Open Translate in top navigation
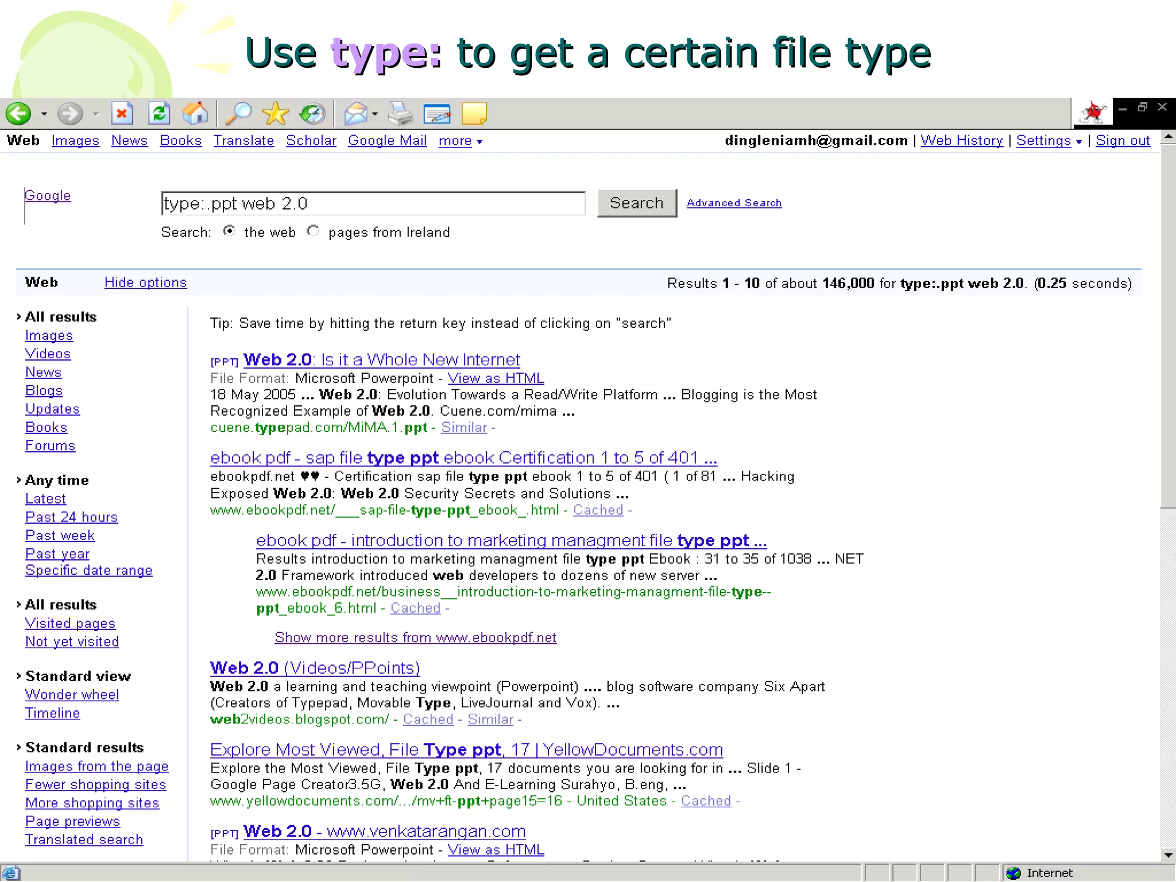 pyautogui.click(x=243, y=141)
